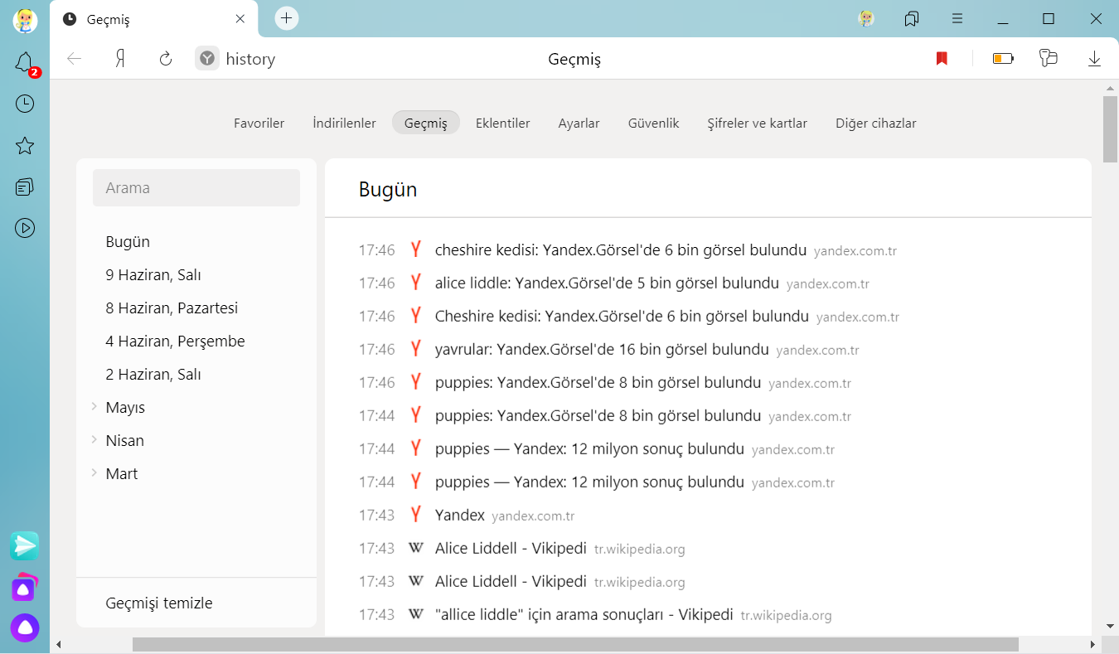Screen dimensions: 1119x654
Task: Select 2 Haziran, Salı
Action: (x=153, y=374)
